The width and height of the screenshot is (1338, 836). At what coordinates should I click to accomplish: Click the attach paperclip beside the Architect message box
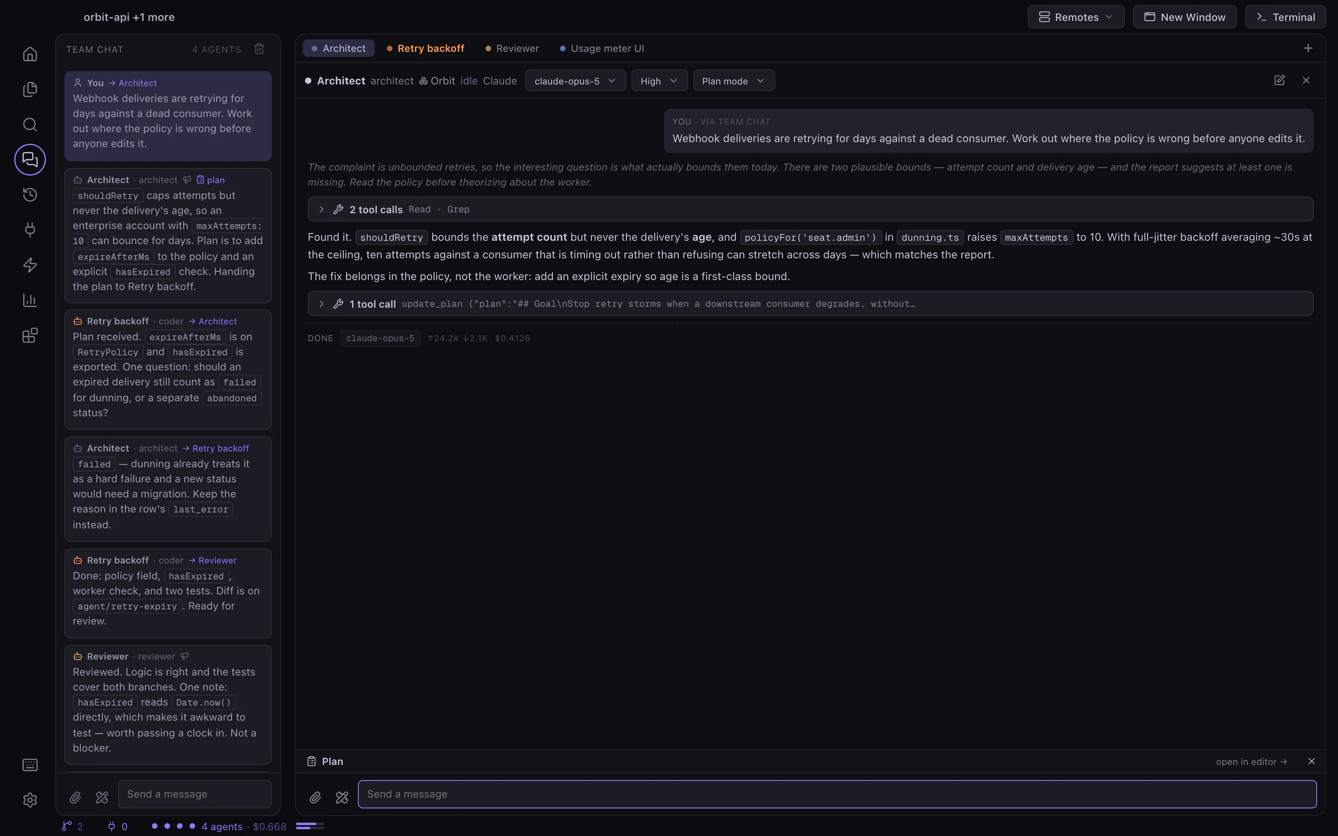315,797
